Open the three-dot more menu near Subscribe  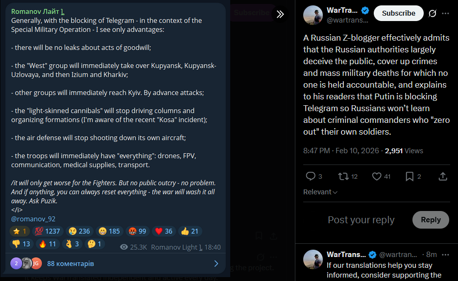tap(445, 13)
